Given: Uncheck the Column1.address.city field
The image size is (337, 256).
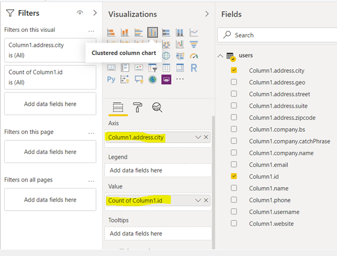Looking at the screenshot, I should (234, 70).
